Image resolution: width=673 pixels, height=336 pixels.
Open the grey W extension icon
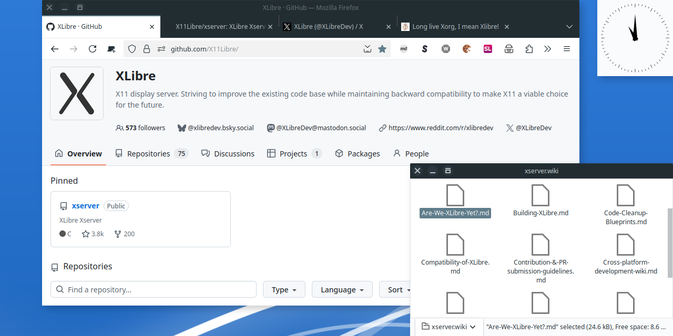pyautogui.click(x=446, y=49)
